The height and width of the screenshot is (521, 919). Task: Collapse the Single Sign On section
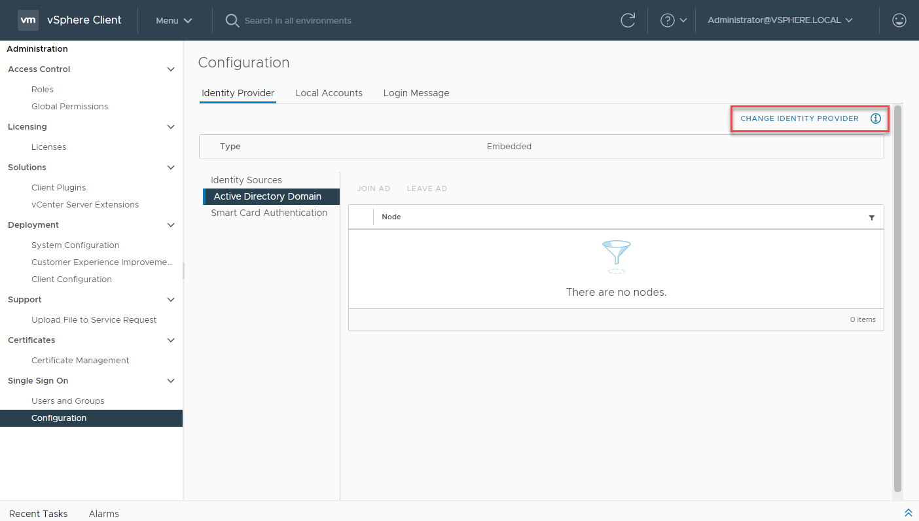pos(171,381)
